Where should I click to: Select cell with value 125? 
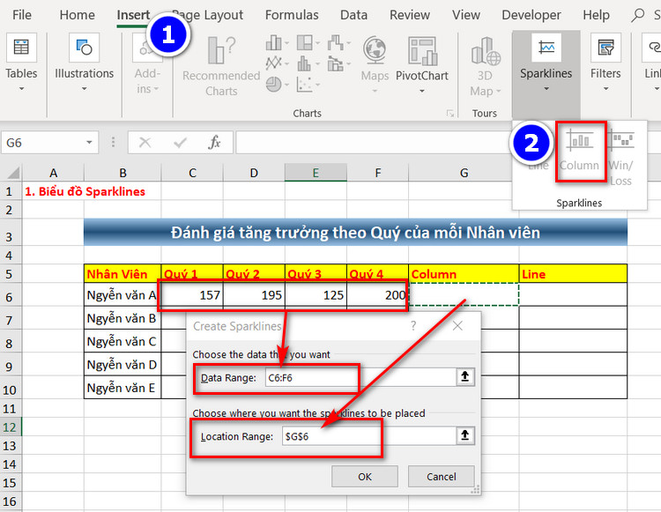(316, 294)
